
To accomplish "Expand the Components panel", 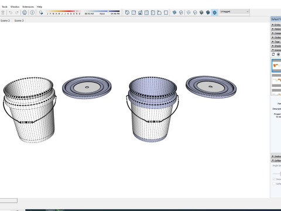I will pyautogui.click(x=276, y=33).
